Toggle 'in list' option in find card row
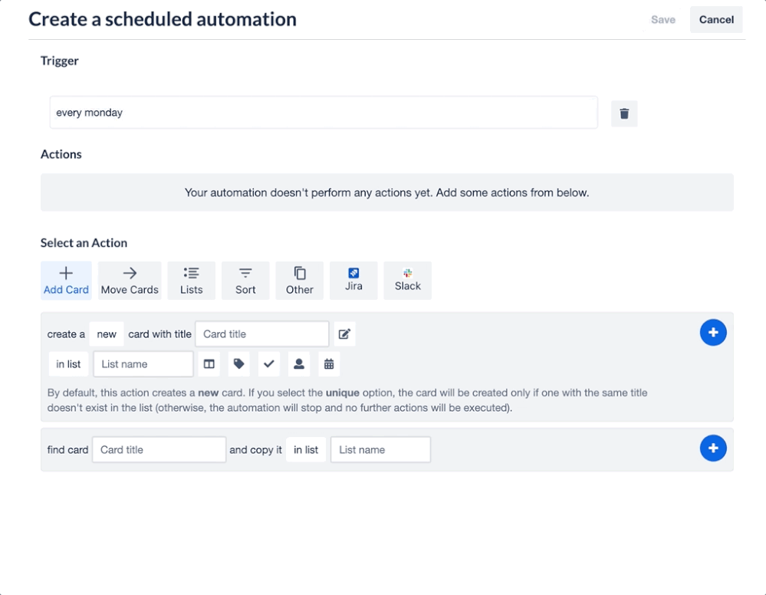The width and height of the screenshot is (766, 595). (x=306, y=450)
